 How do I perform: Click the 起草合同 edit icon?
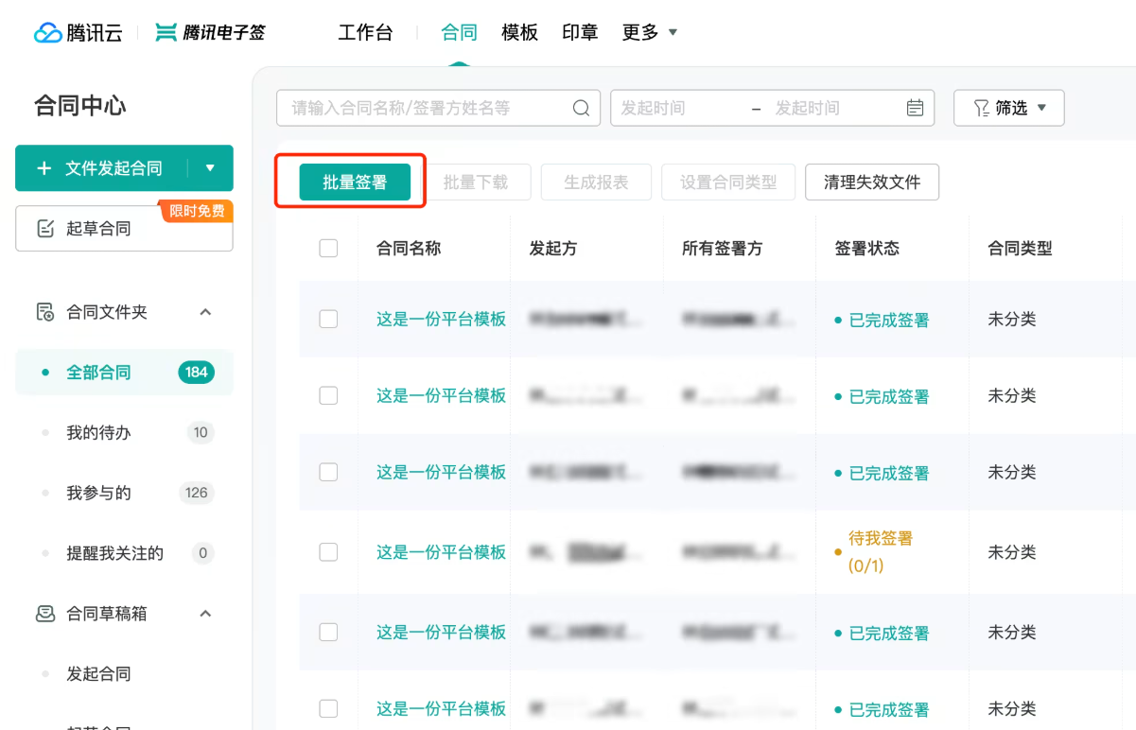click(44, 229)
